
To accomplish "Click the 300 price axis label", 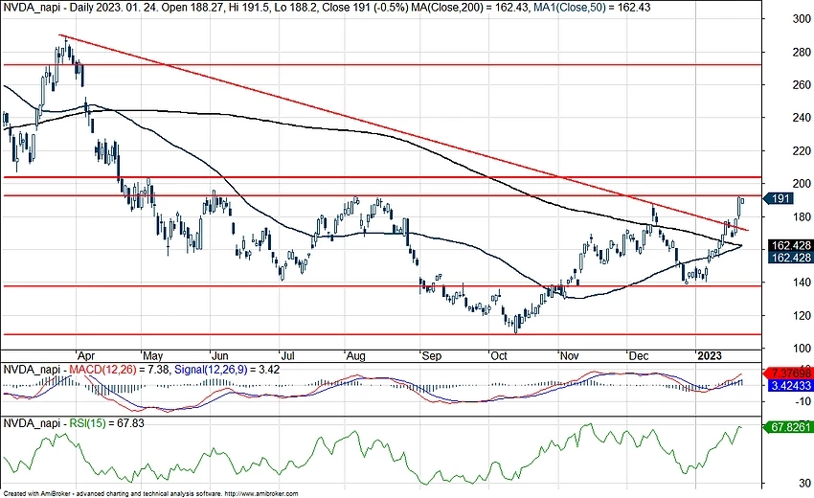I will tap(802, 19).
